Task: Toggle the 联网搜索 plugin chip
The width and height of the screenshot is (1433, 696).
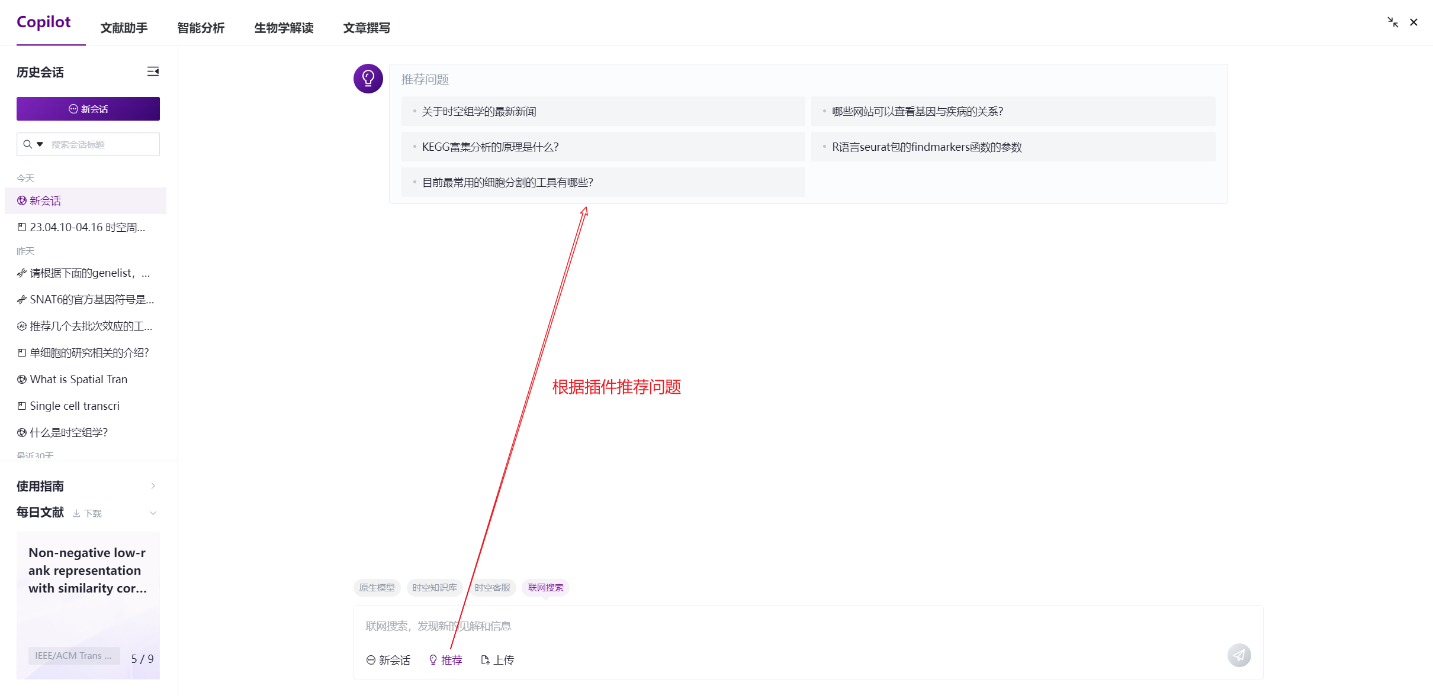Action: tap(545, 587)
